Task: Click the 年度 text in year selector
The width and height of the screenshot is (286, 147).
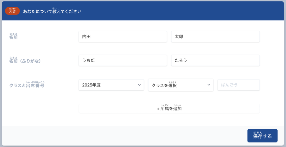Action: point(96,85)
